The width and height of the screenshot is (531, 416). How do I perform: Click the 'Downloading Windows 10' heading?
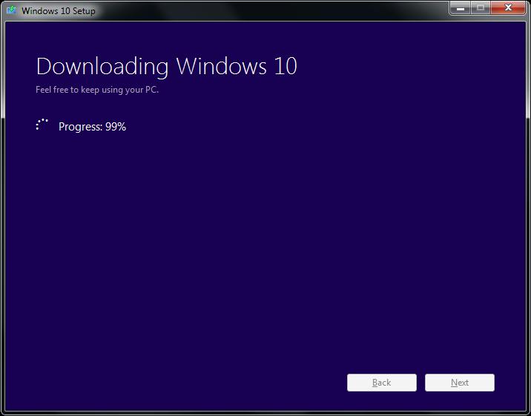coord(166,66)
